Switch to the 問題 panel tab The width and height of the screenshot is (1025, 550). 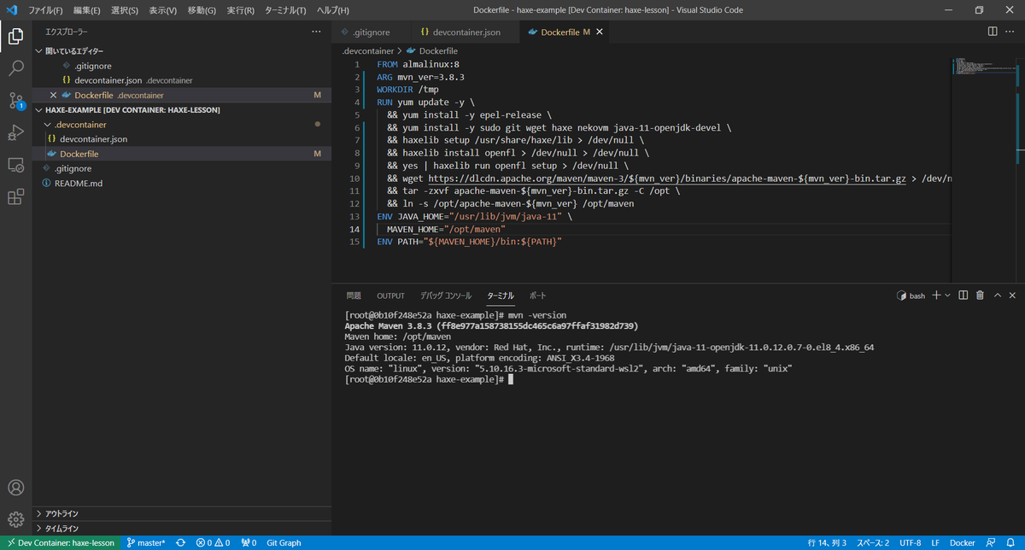(354, 295)
